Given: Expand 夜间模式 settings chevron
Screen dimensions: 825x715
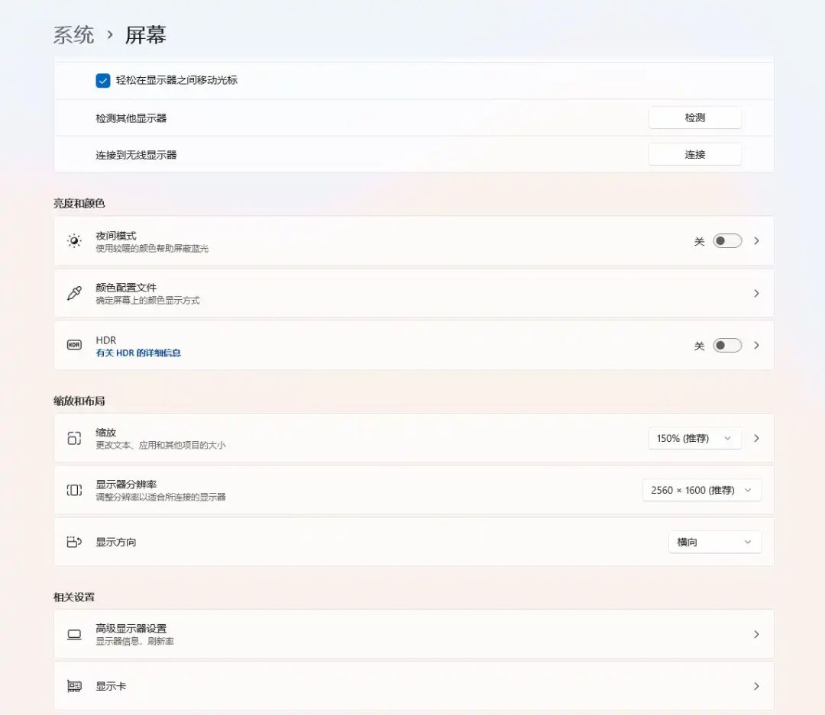Looking at the screenshot, I should pyautogui.click(x=756, y=241).
